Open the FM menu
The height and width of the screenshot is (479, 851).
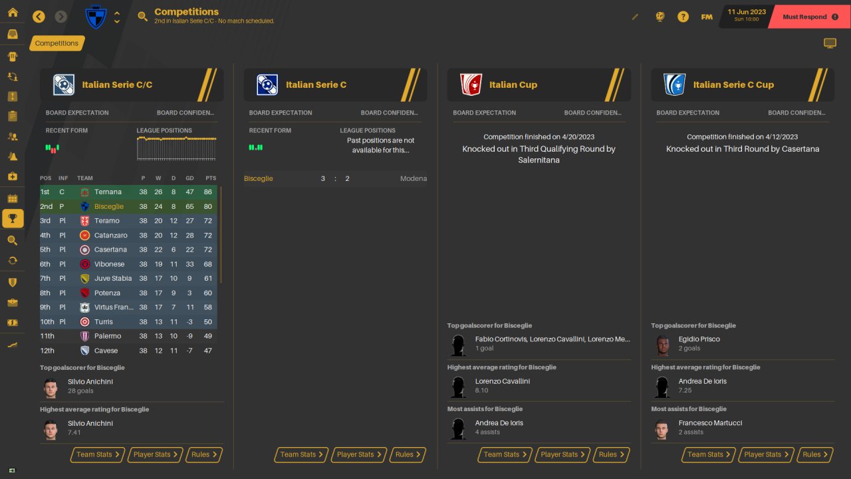point(707,17)
